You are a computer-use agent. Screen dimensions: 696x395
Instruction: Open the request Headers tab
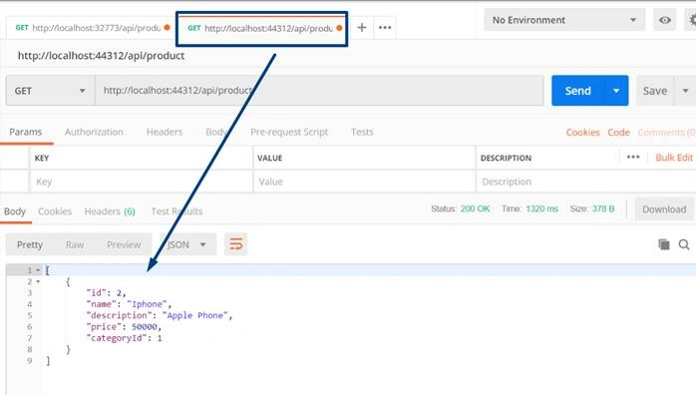165,132
